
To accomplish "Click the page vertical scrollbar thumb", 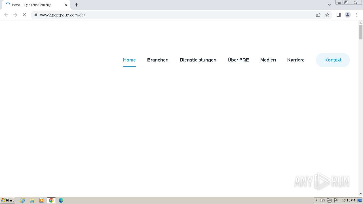I will point(361,32).
